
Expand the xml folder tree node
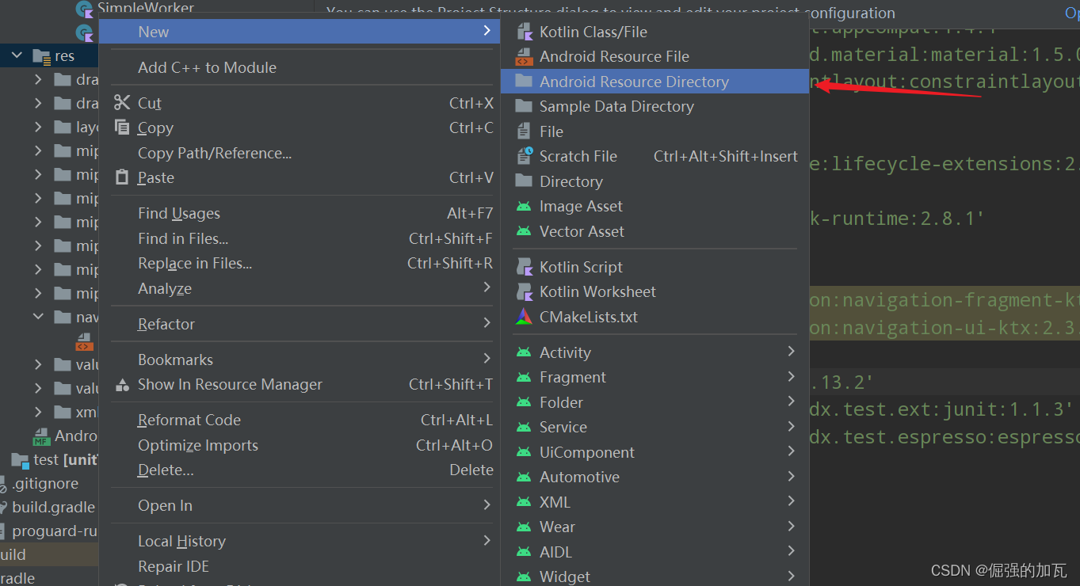click(38, 412)
